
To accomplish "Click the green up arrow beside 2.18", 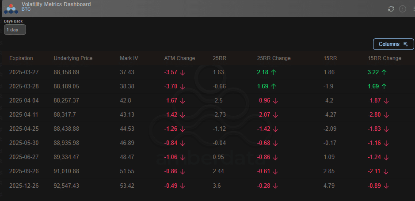I will [x=274, y=72].
